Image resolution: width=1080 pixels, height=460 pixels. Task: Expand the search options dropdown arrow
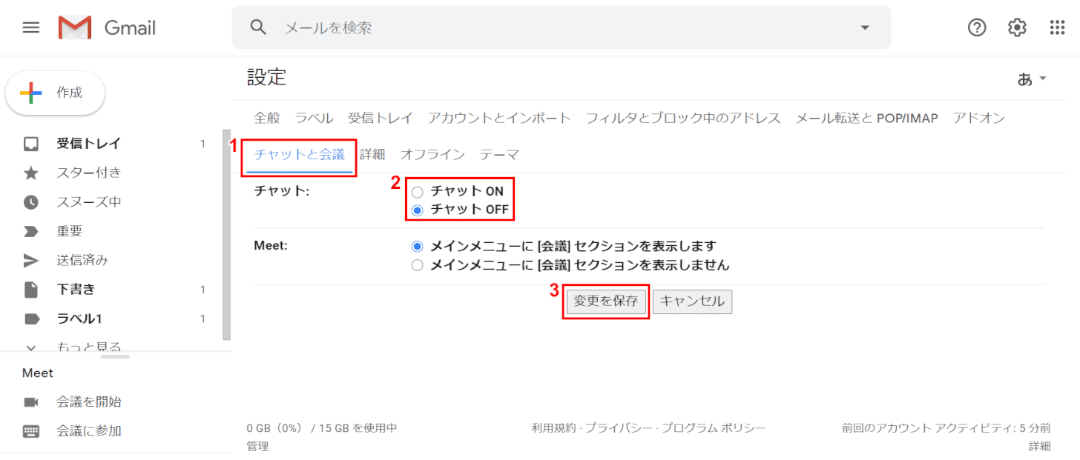(x=864, y=28)
